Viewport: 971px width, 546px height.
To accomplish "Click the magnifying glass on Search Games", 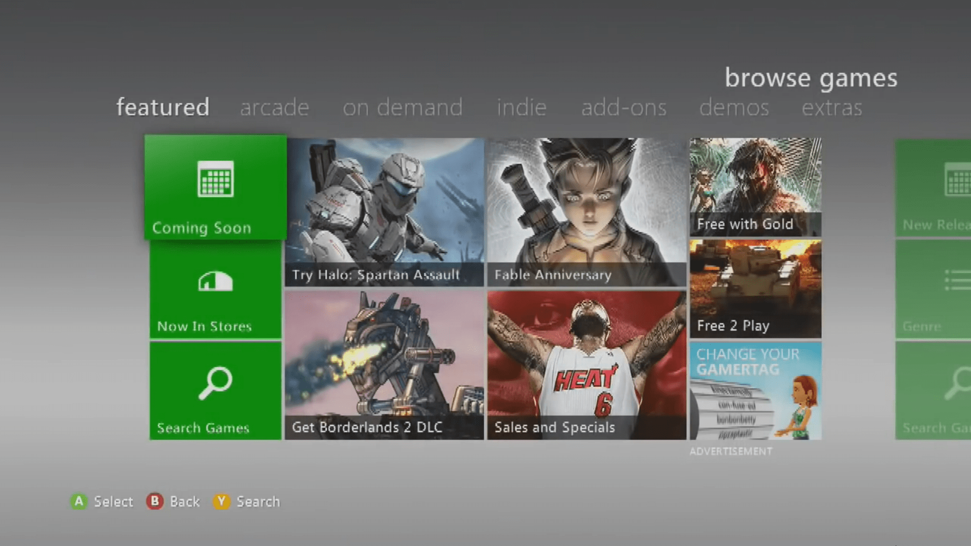I will click(215, 383).
